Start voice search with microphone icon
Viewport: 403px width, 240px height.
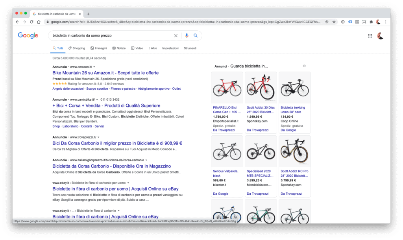point(187,35)
